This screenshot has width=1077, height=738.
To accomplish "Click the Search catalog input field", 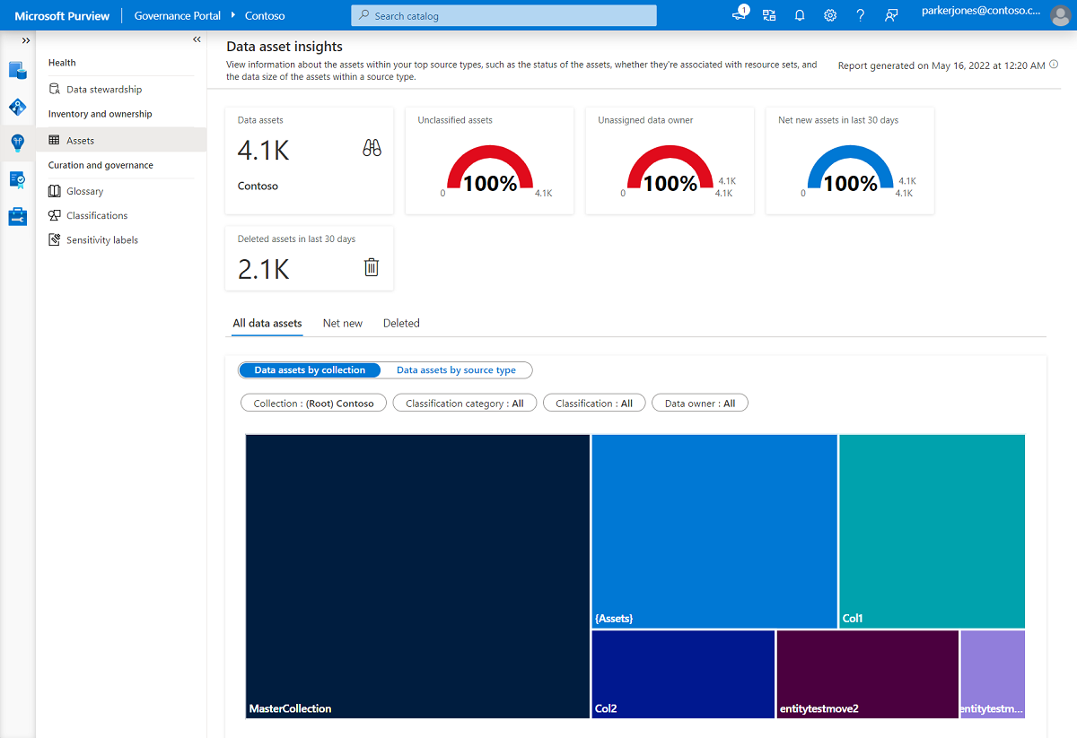I will coord(503,15).
